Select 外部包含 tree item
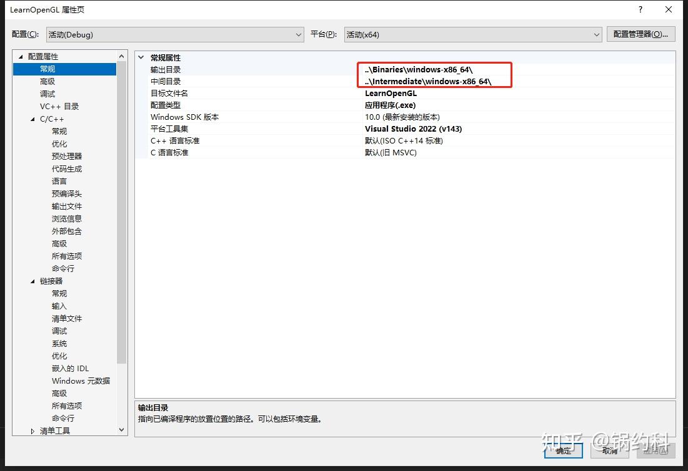 [67, 231]
